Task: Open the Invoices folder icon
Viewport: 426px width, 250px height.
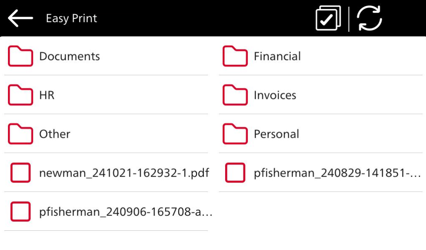Action: pyautogui.click(x=235, y=95)
